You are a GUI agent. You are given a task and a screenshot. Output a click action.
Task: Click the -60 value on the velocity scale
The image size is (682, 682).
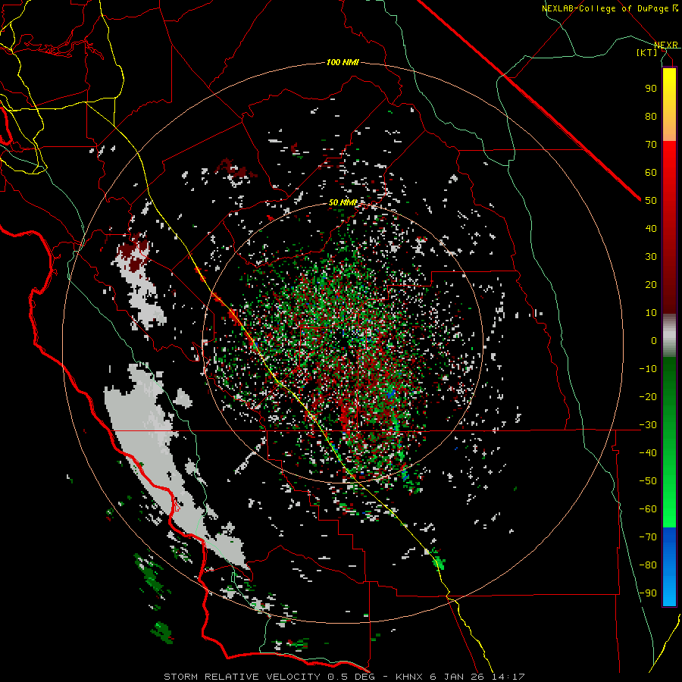click(648, 509)
